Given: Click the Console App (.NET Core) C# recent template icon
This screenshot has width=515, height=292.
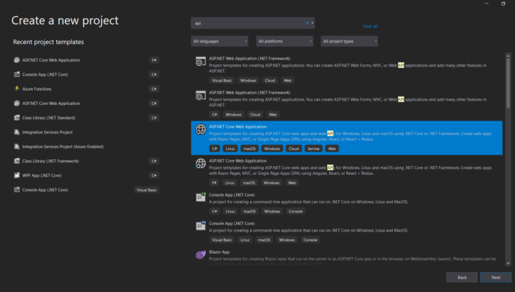Looking at the screenshot, I should pos(16,75).
